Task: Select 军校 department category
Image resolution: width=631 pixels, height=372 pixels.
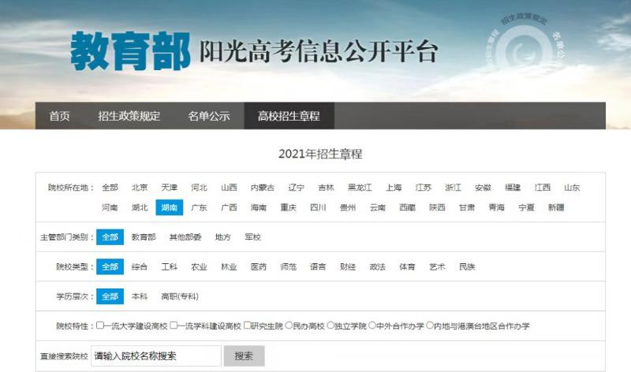Action: [252, 237]
